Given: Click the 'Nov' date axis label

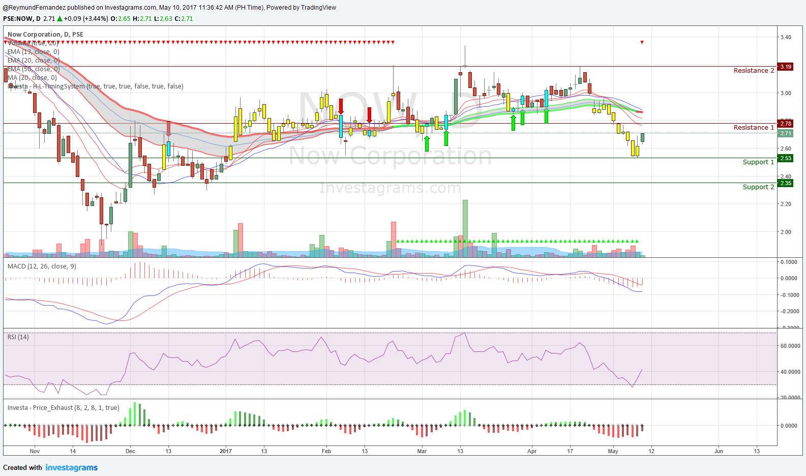Looking at the screenshot, I should pyautogui.click(x=35, y=451).
